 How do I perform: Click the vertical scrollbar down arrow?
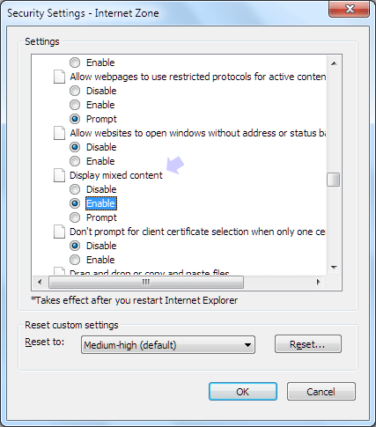coord(334,267)
